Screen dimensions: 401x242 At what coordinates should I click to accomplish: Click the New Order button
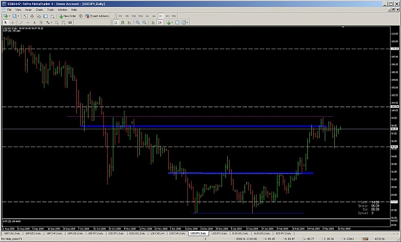68,16
